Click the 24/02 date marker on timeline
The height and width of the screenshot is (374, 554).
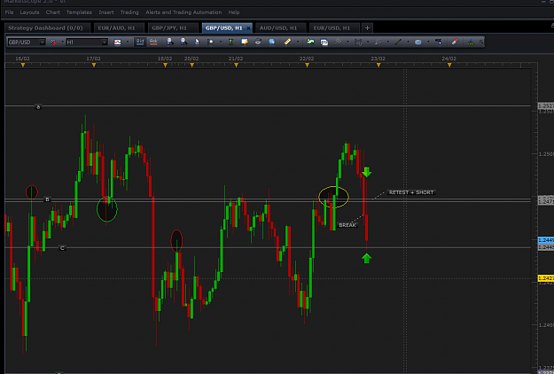[x=449, y=66]
